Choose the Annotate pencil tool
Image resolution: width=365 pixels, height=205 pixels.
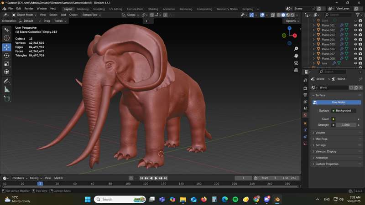[7, 81]
